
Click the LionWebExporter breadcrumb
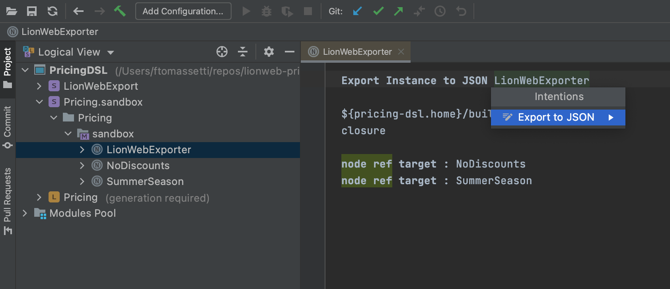pos(53,32)
